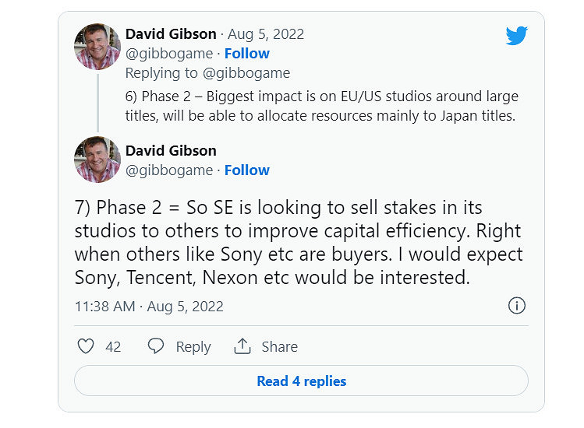Image resolution: width=584 pixels, height=428 pixels.
Task: Click the tweet text about SE selling stakes
Action: pos(299,242)
